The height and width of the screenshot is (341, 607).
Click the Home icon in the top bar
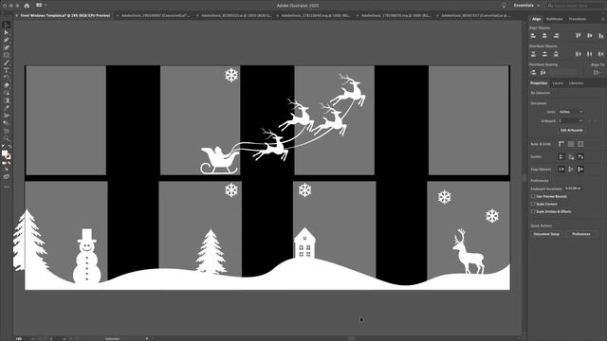(27, 6)
